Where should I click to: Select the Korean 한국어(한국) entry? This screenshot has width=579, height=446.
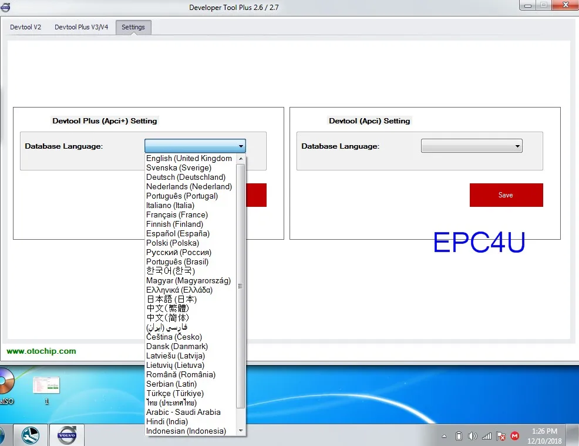190,271
